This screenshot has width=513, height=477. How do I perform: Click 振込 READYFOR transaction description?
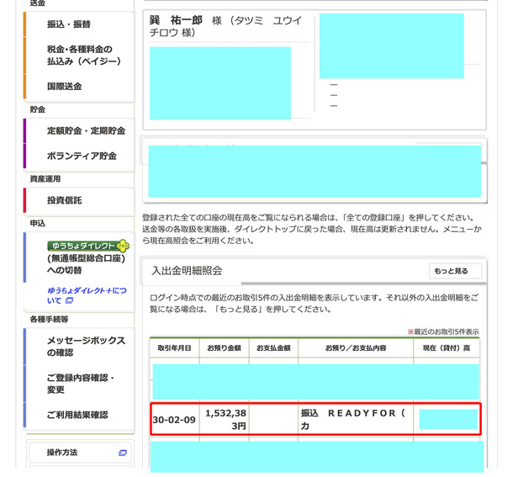click(x=354, y=420)
